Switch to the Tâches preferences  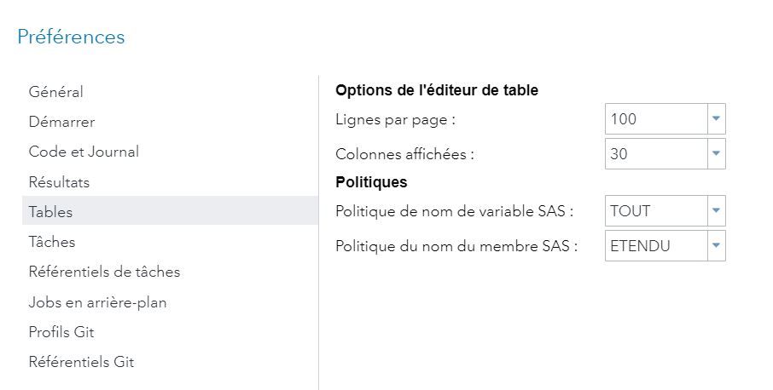click(52, 242)
